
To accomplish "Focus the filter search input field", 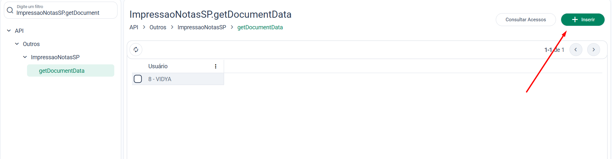I will pyautogui.click(x=61, y=10).
